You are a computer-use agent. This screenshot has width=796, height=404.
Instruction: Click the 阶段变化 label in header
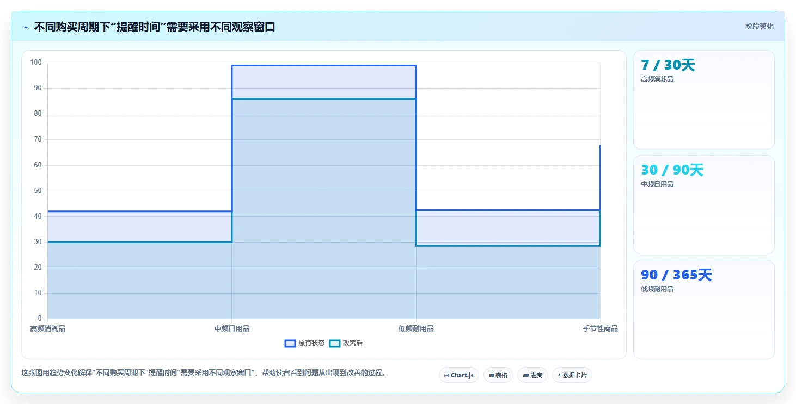coord(759,26)
